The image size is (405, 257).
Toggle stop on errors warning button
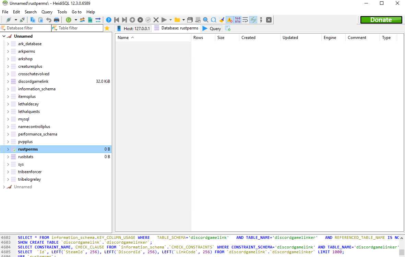(x=230, y=20)
